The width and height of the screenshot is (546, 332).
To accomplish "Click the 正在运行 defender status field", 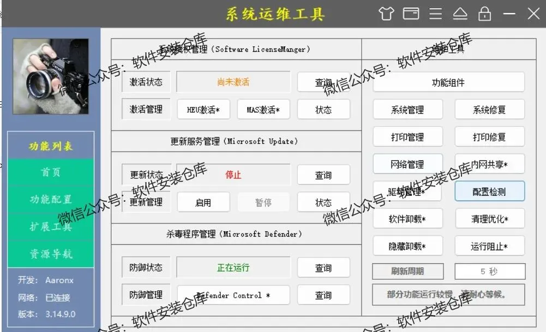I will (233, 267).
